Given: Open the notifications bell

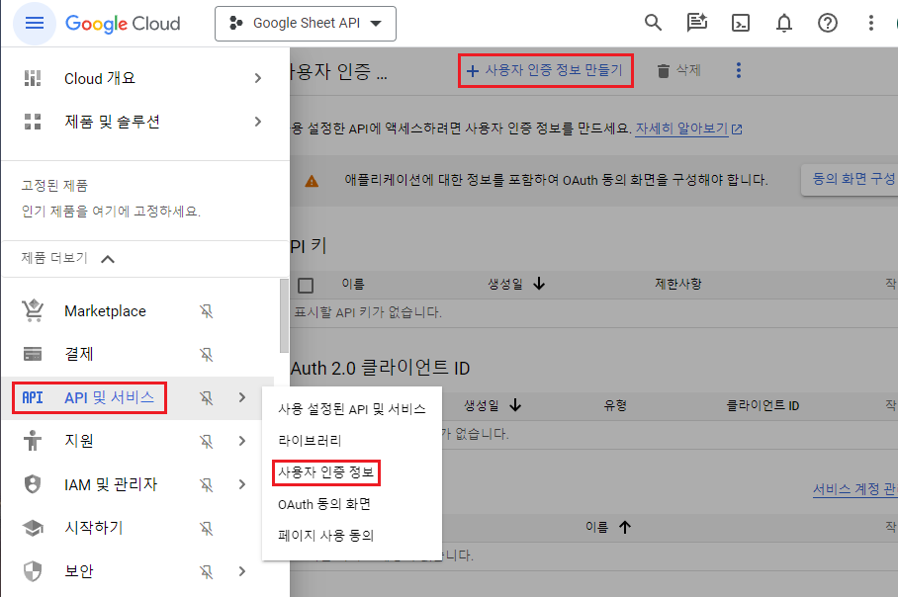Looking at the screenshot, I should 784,23.
